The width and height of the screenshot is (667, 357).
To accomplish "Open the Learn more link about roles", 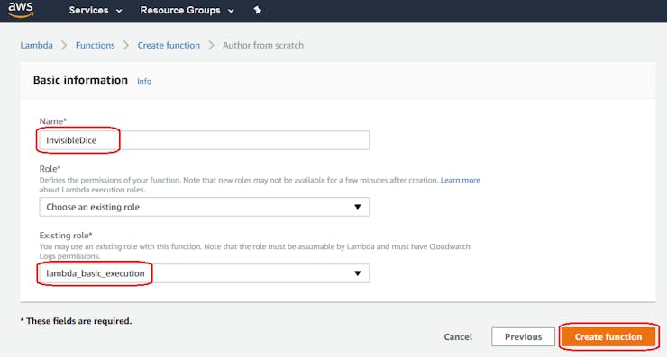I will click(x=460, y=180).
